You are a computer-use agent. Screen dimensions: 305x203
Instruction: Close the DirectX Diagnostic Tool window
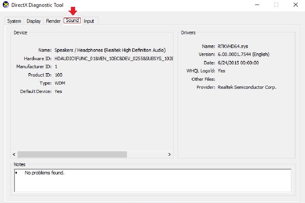(x=295, y=5)
